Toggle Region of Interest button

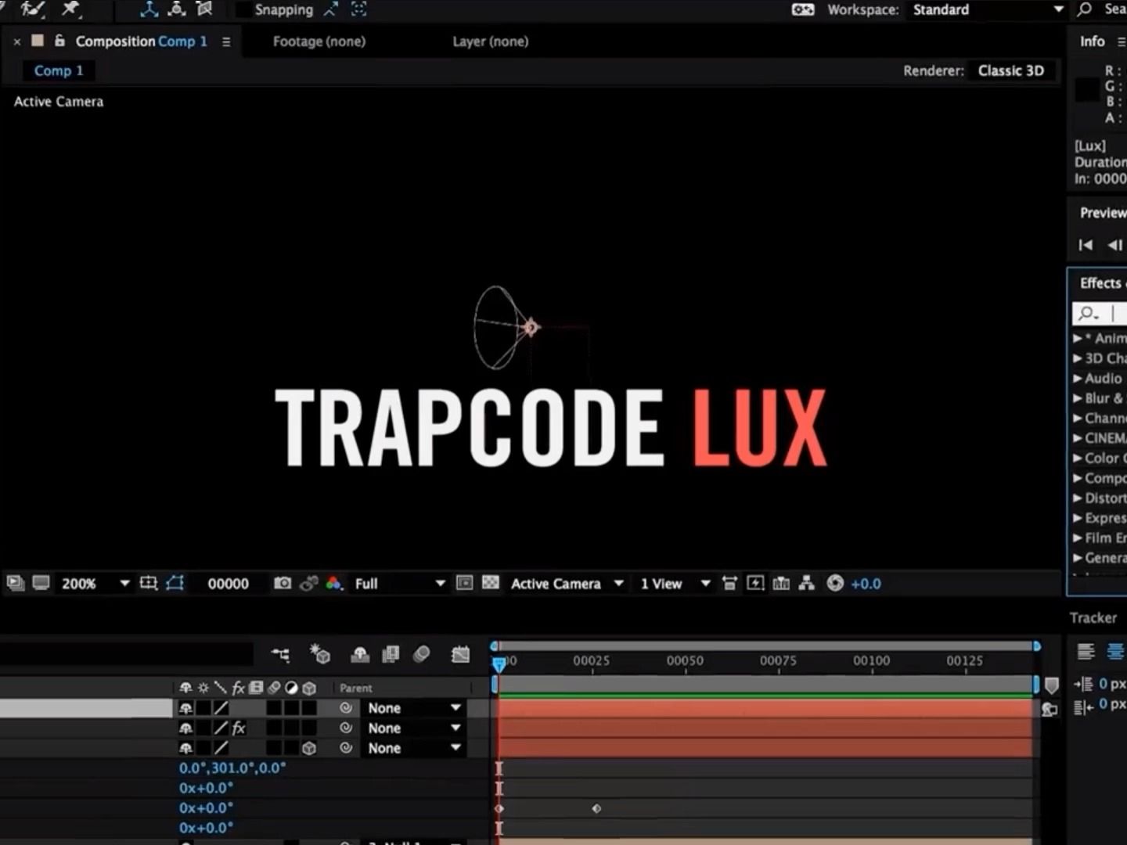pyautogui.click(x=464, y=583)
